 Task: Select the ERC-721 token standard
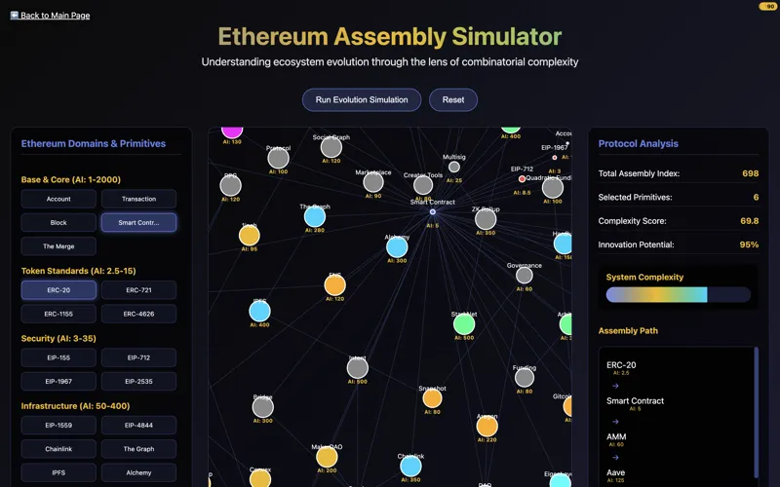(138, 290)
